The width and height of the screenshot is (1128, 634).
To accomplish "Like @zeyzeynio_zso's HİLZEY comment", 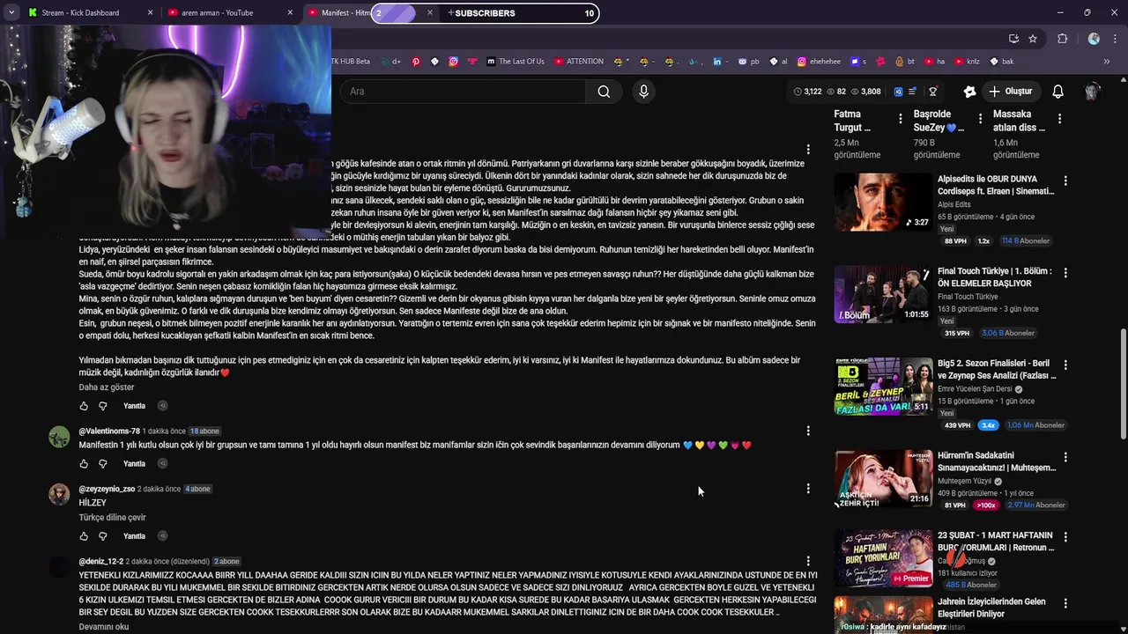I will [x=84, y=536].
